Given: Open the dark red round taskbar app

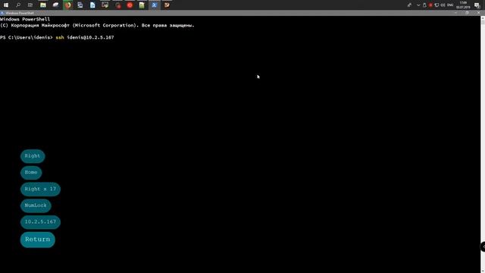Looking at the screenshot, I should click(118, 5).
